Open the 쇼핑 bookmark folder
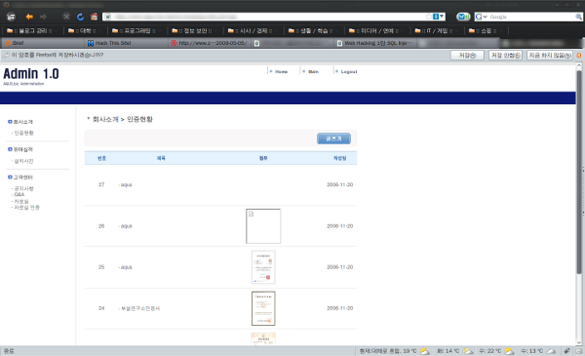This screenshot has height=356, width=585. (485, 30)
